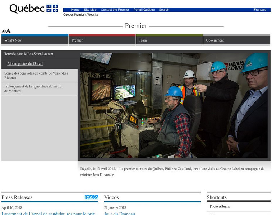The height and width of the screenshot is (215, 272).
Task: Open Contact the Premier page
Action: coord(115,10)
